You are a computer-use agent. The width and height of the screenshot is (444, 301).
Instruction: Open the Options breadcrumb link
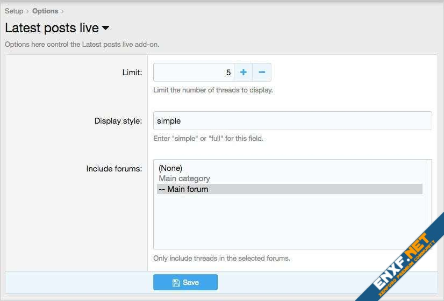click(45, 11)
